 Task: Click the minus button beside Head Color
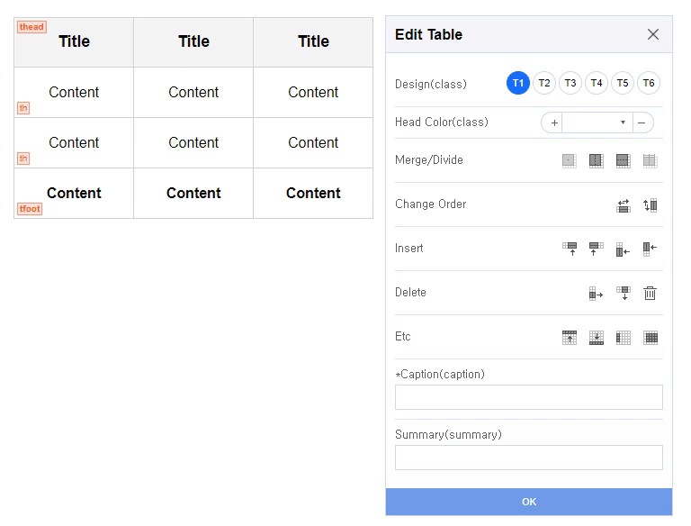(x=642, y=122)
